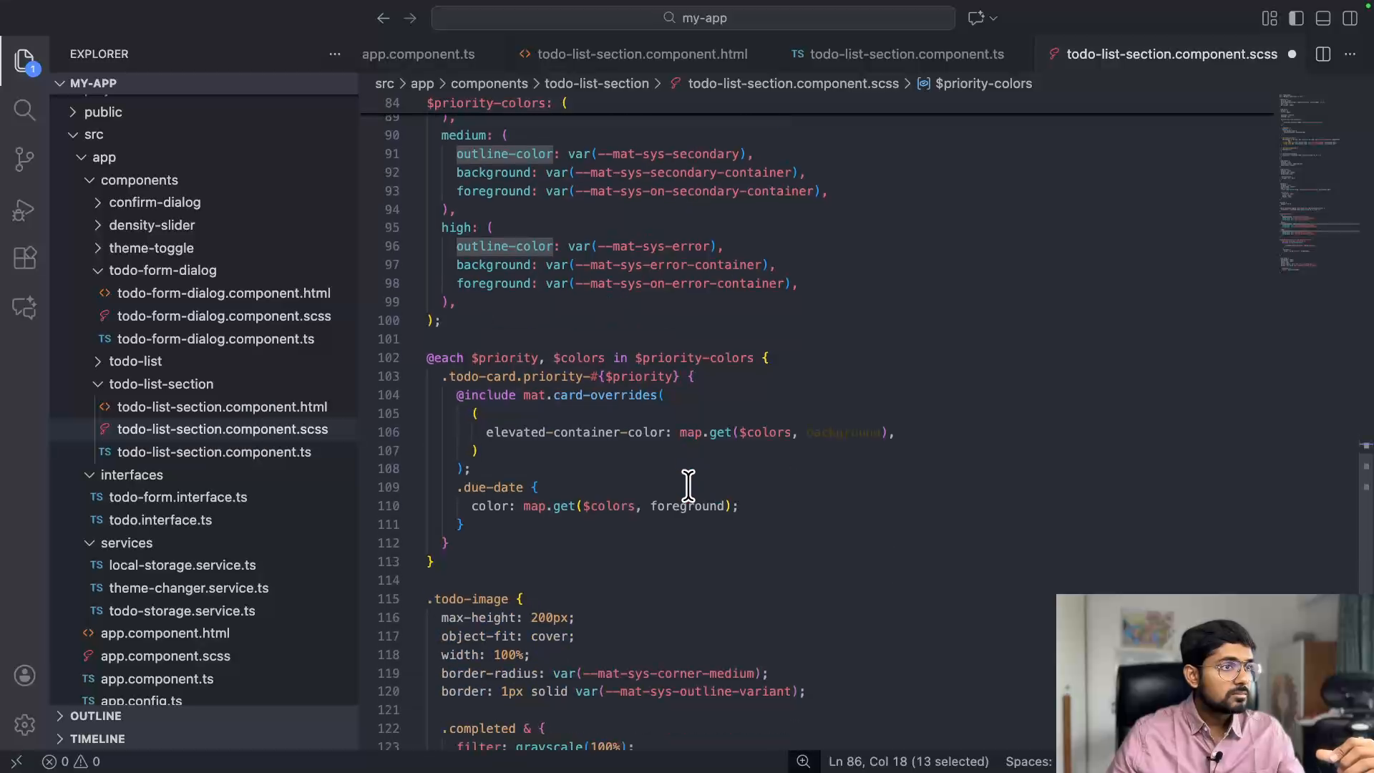Image resolution: width=1374 pixels, height=773 pixels.
Task: Toggle the secondary side bar layout button
Action: 1350,19
